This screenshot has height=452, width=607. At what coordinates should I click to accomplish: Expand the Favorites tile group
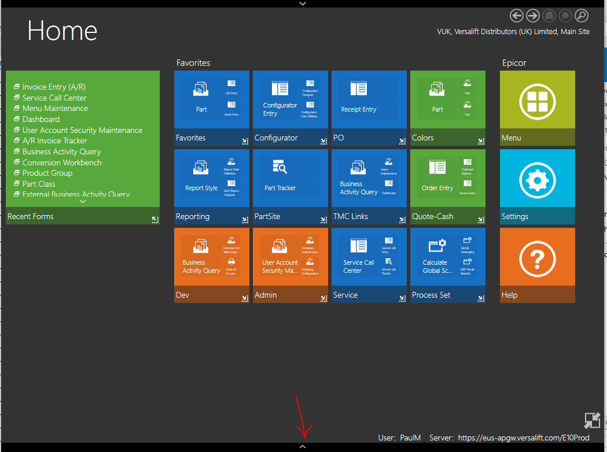click(245, 141)
